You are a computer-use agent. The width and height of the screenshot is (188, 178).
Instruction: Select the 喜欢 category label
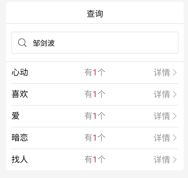tap(20, 94)
